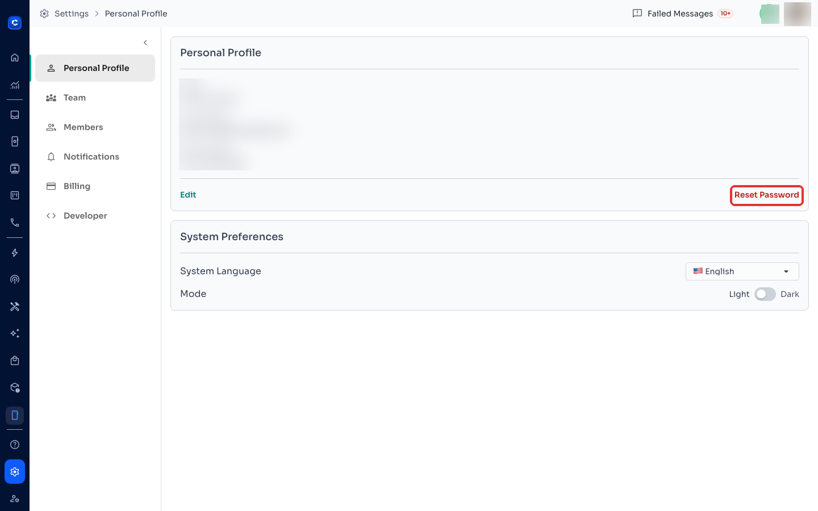Viewport: 818px width, 511px height.
Task: Click Personal Profile breadcrumb text
Action: pyautogui.click(x=136, y=14)
